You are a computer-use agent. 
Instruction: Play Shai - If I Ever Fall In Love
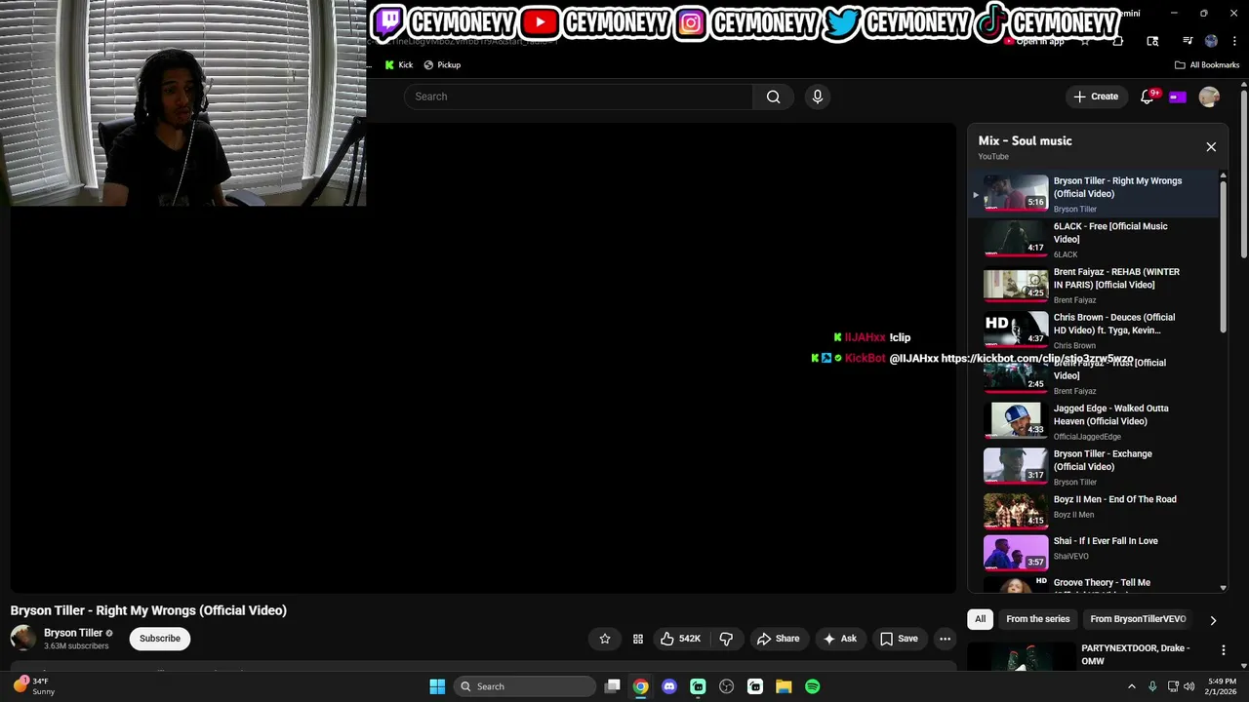click(1093, 551)
